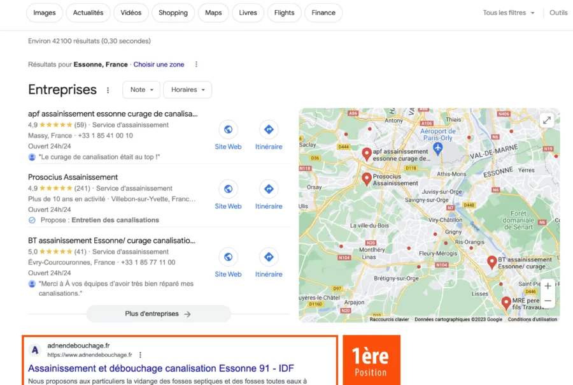Viewport: 573px width, 385px height.
Task: Click the Environ 42 100 résultats count text
Action: [x=90, y=41]
